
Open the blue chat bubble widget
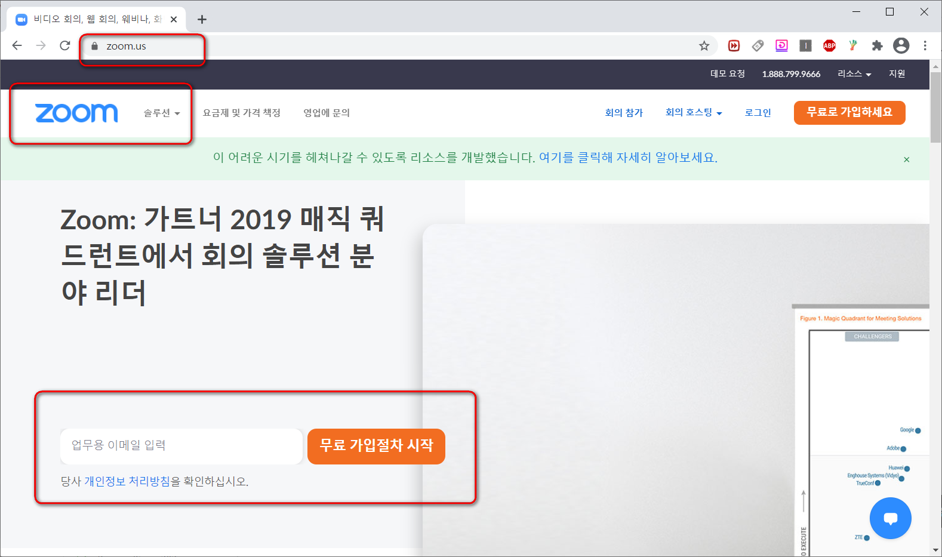(891, 518)
